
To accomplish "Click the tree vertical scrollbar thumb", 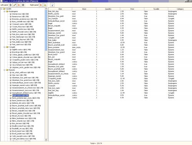I will pos(46,30).
